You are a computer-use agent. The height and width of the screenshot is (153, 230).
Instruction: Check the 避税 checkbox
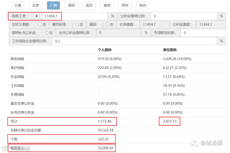(108, 24)
